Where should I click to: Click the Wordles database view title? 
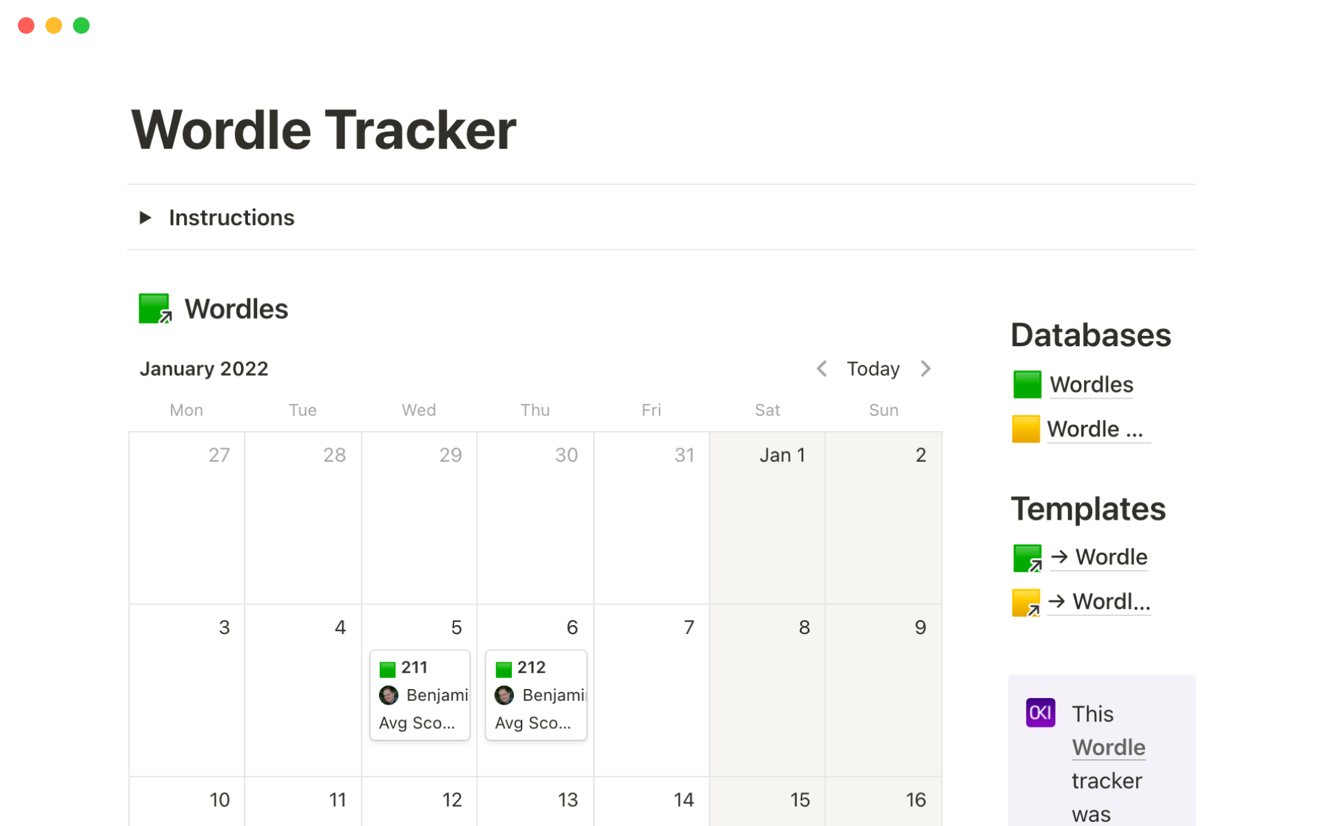pos(236,309)
